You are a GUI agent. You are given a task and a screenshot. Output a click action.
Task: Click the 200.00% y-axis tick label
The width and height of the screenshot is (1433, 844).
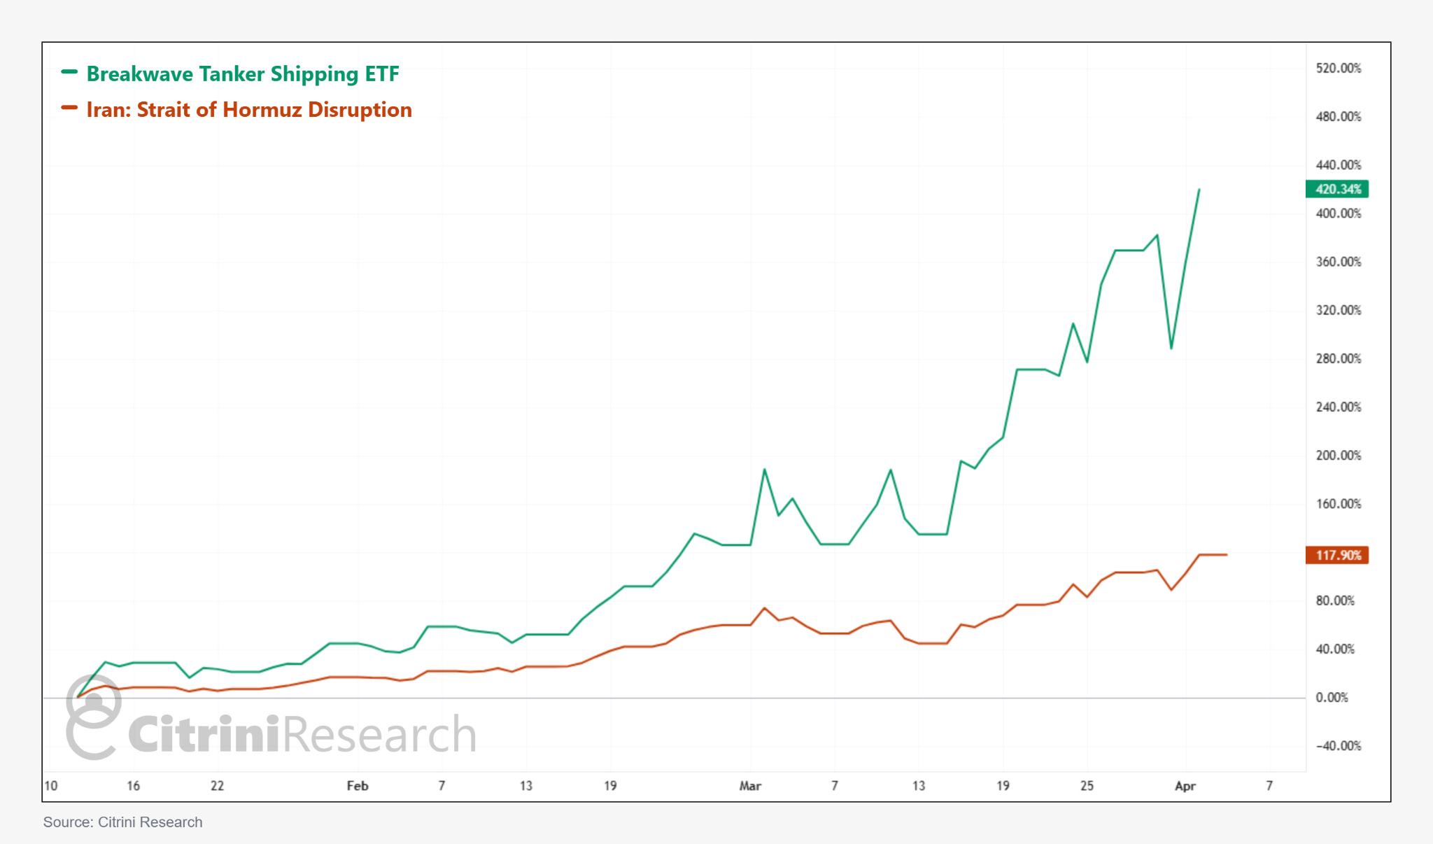pyautogui.click(x=1338, y=456)
